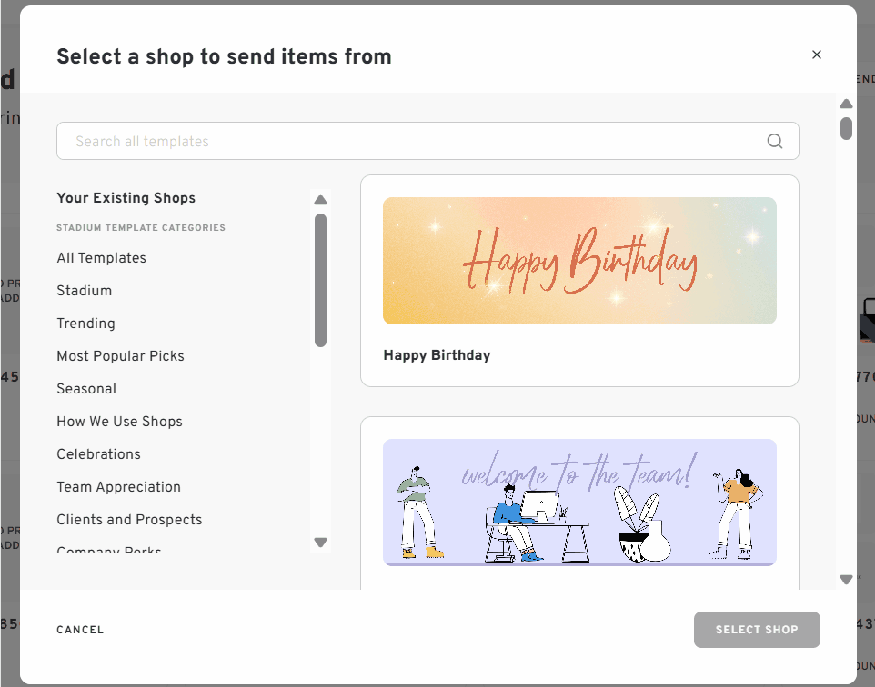Viewport: 875px width, 687px height.
Task: Select the Celebrations category
Action: (98, 453)
